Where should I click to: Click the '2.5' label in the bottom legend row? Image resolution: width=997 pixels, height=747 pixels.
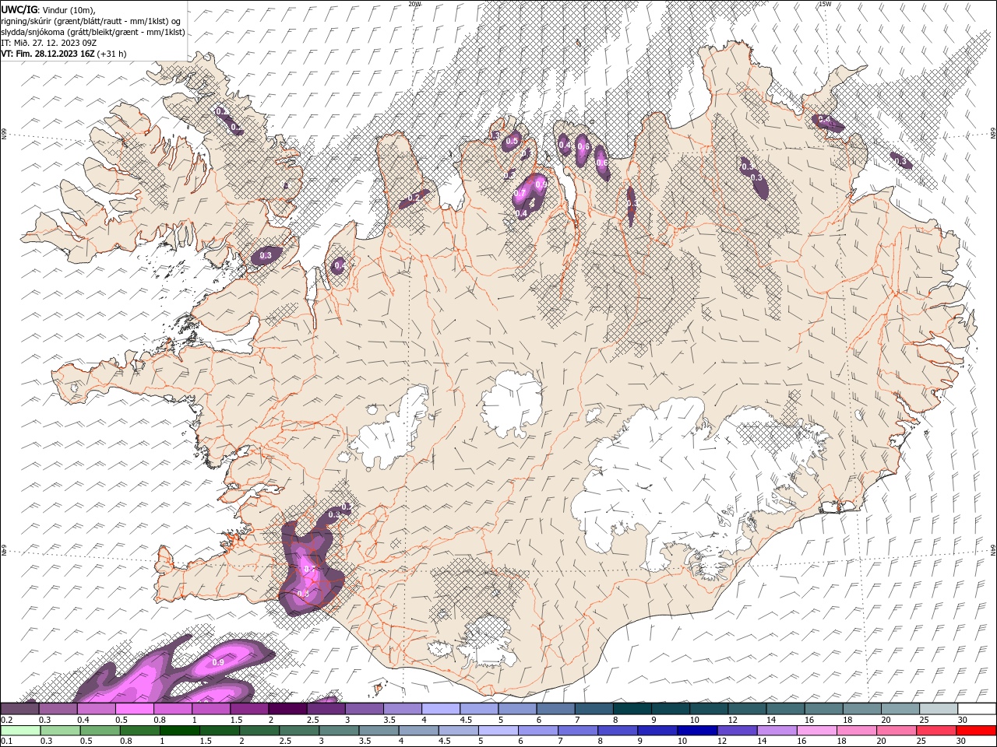pos(285,741)
